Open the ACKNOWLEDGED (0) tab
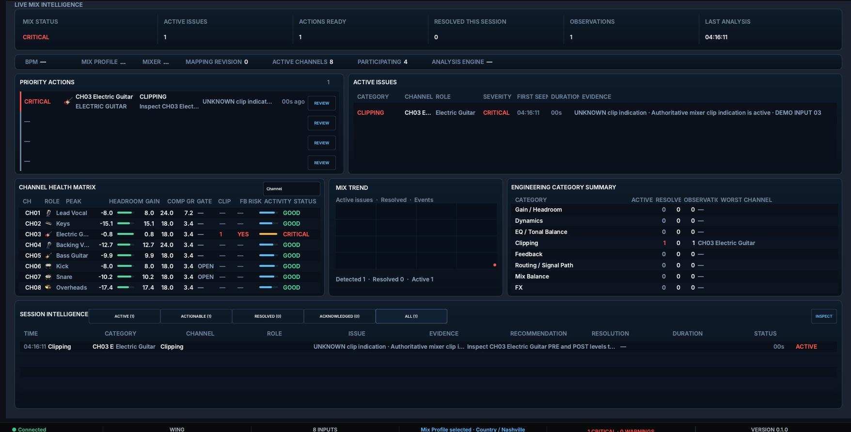This screenshot has width=851, height=432. click(x=340, y=316)
